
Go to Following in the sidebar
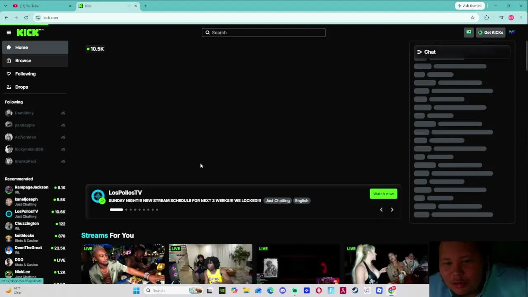tap(35, 74)
